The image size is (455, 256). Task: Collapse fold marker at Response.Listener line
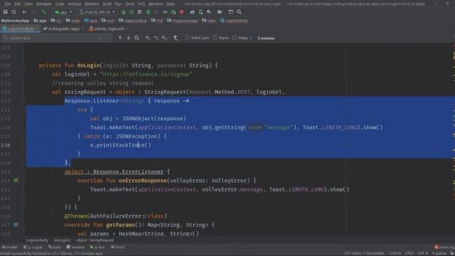coord(24,101)
